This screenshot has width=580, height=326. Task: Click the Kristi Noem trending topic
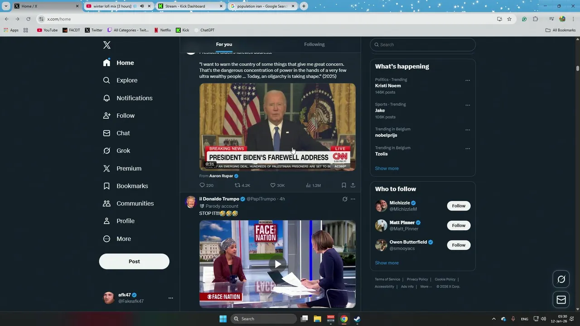coord(388,86)
